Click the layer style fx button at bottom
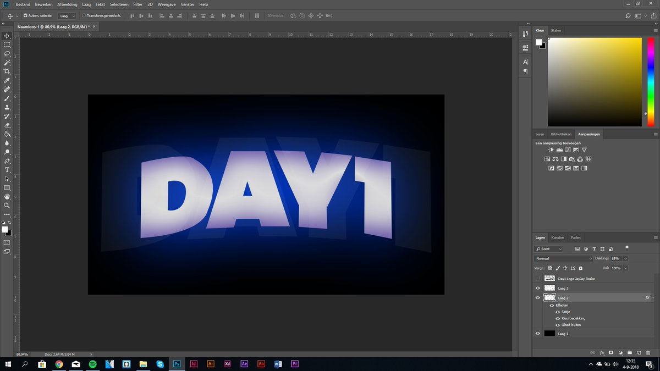The width and height of the screenshot is (660, 371). (602, 352)
